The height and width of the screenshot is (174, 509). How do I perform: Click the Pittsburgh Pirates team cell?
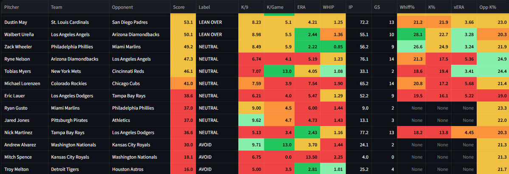click(x=79, y=120)
